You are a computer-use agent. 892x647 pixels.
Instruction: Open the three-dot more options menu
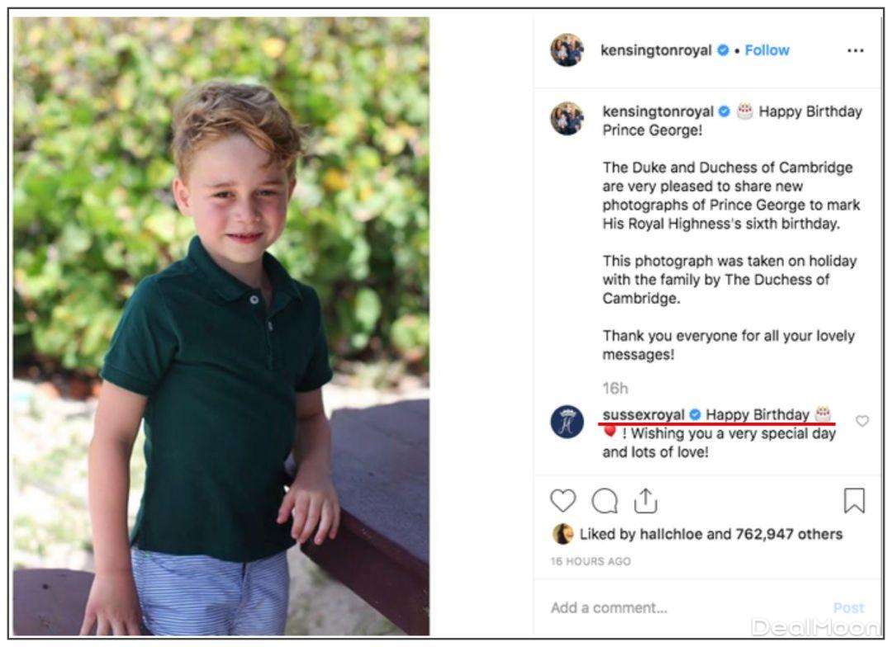855,50
